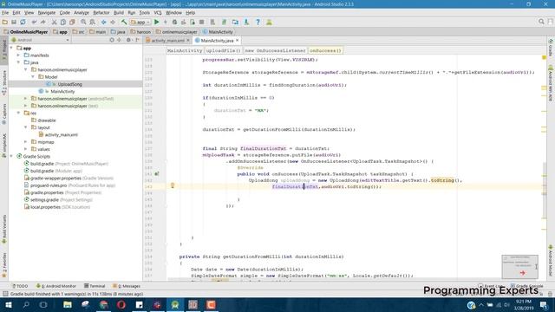Click the onSuccess() breadcrumb

[325, 50]
